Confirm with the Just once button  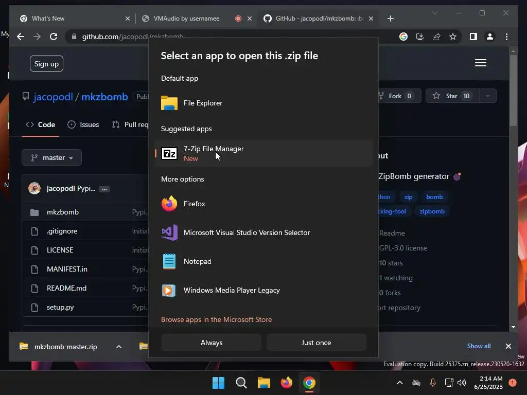(x=317, y=343)
